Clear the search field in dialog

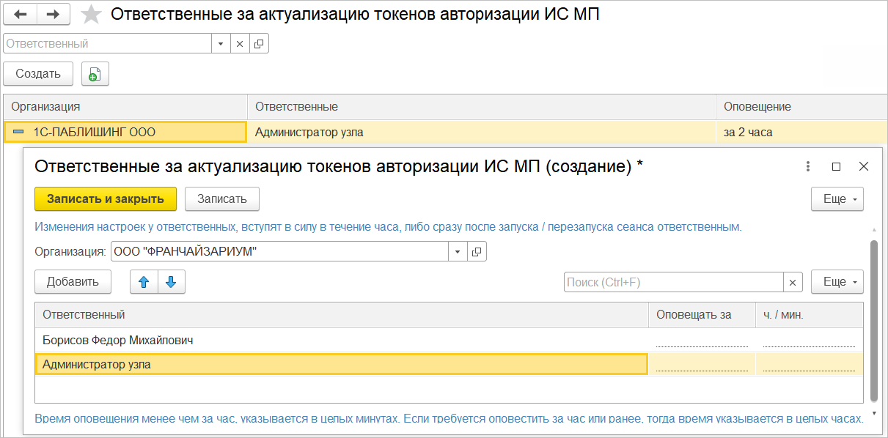793,282
